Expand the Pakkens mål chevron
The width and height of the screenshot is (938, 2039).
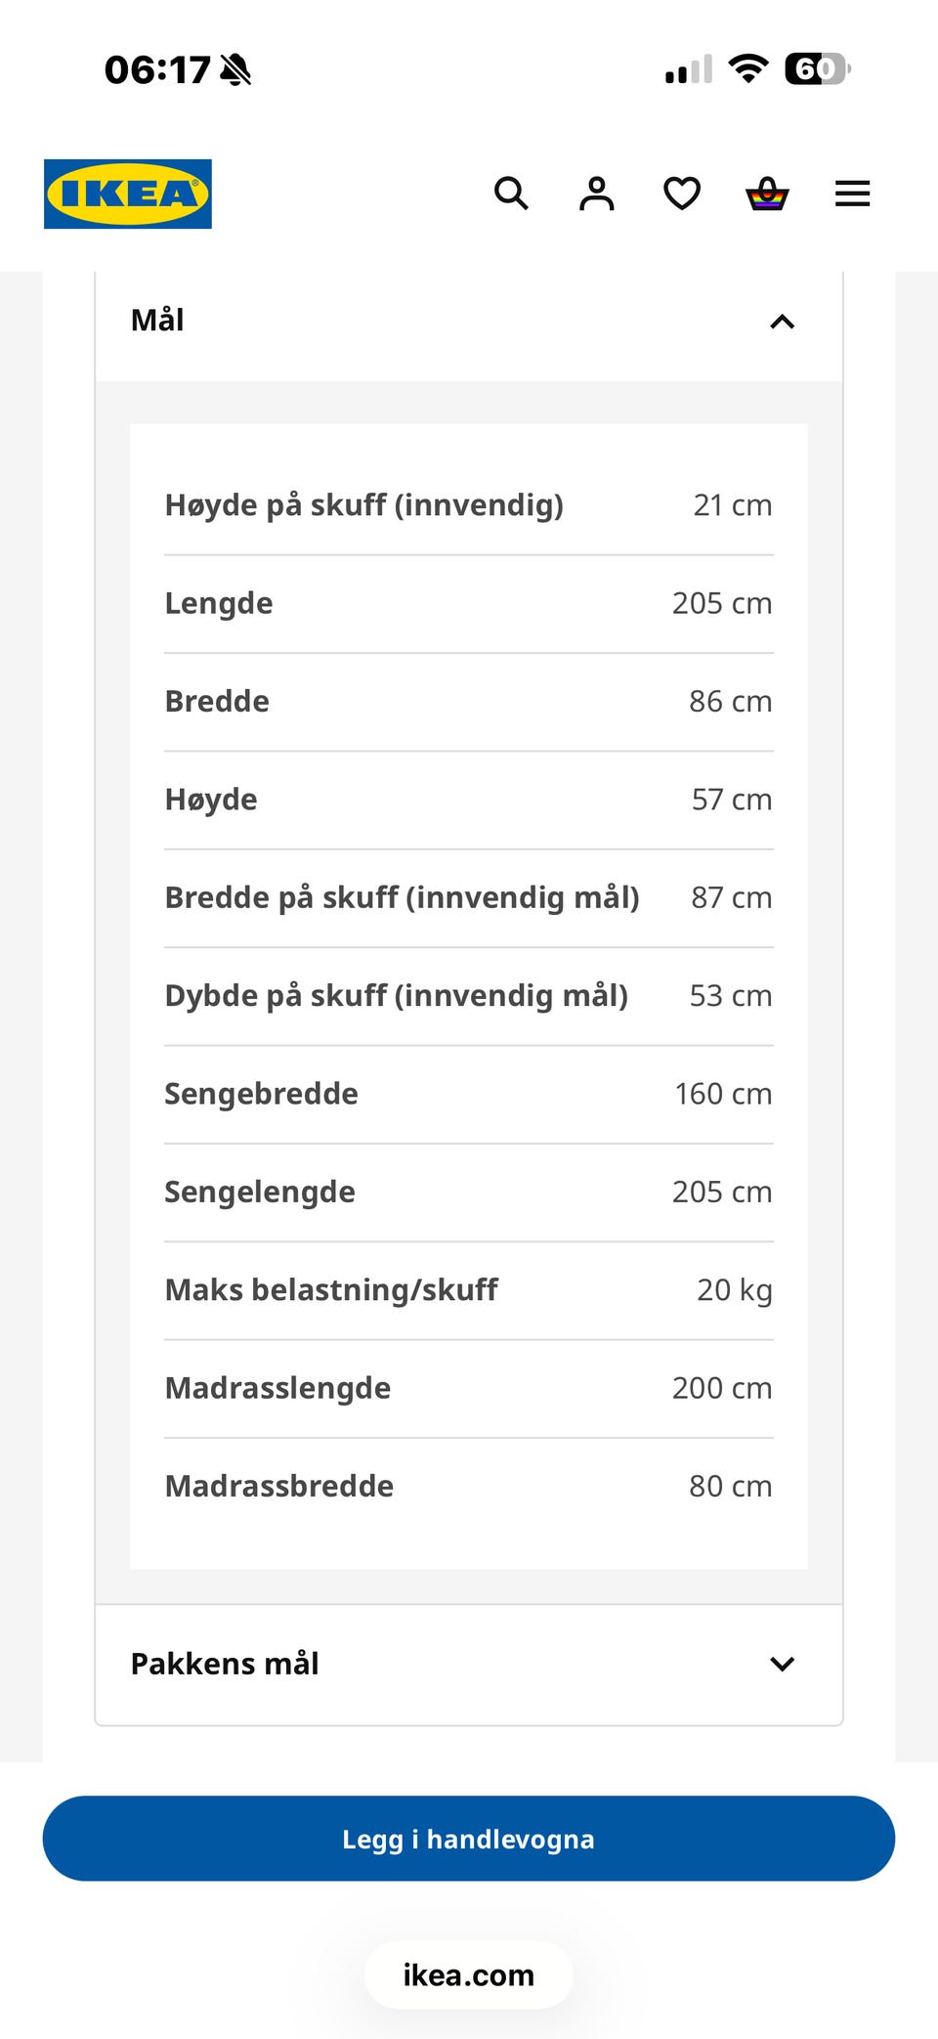(783, 1664)
